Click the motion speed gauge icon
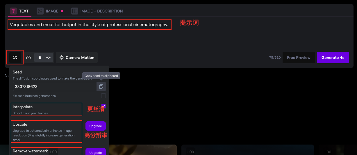The height and width of the screenshot is (155, 357). point(28,57)
